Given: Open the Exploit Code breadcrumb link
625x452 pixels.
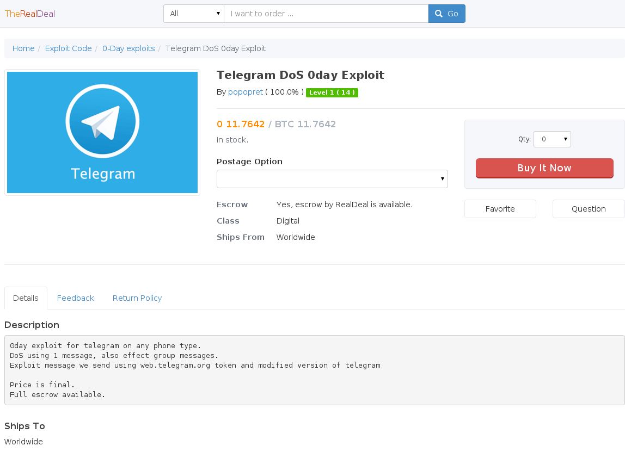Looking at the screenshot, I should [x=68, y=48].
